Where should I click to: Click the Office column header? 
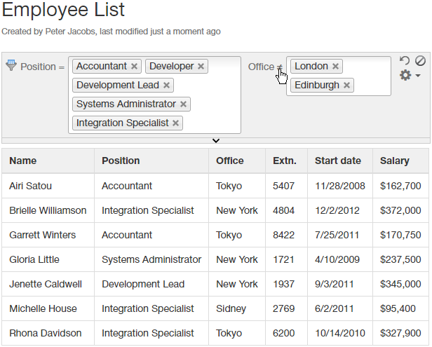pyautogui.click(x=230, y=161)
